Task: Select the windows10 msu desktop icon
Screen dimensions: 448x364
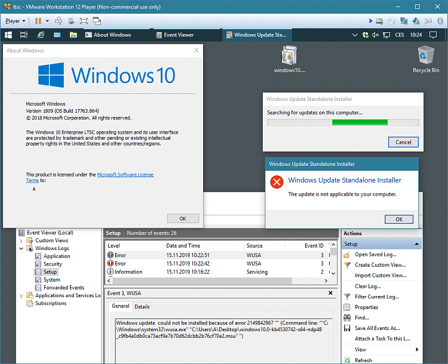Action: [290, 59]
